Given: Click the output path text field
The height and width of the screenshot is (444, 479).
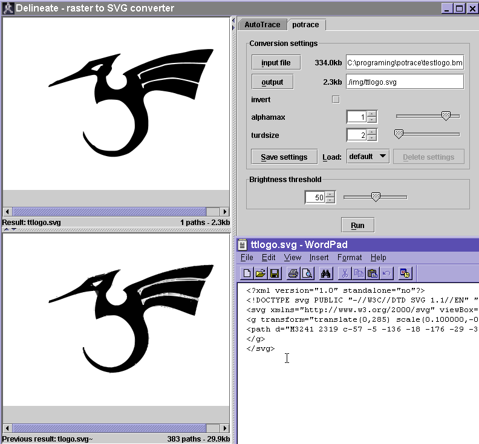Looking at the screenshot, I should click(x=405, y=82).
